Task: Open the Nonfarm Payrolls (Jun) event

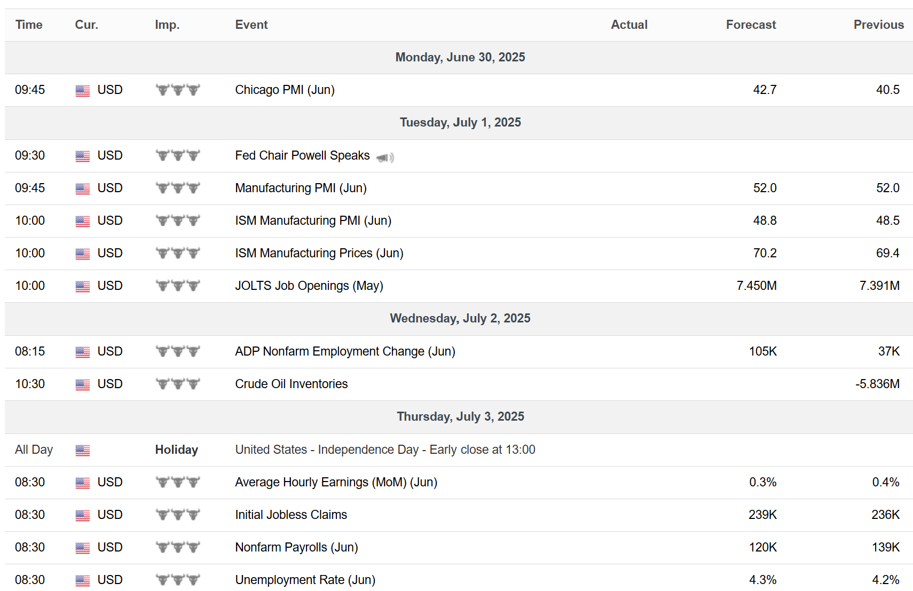Action: (x=297, y=547)
